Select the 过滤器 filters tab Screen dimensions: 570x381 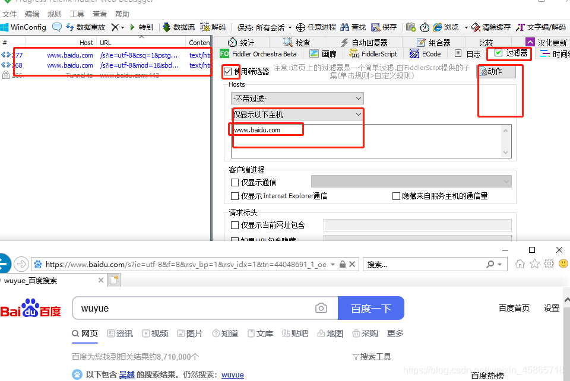click(x=511, y=53)
